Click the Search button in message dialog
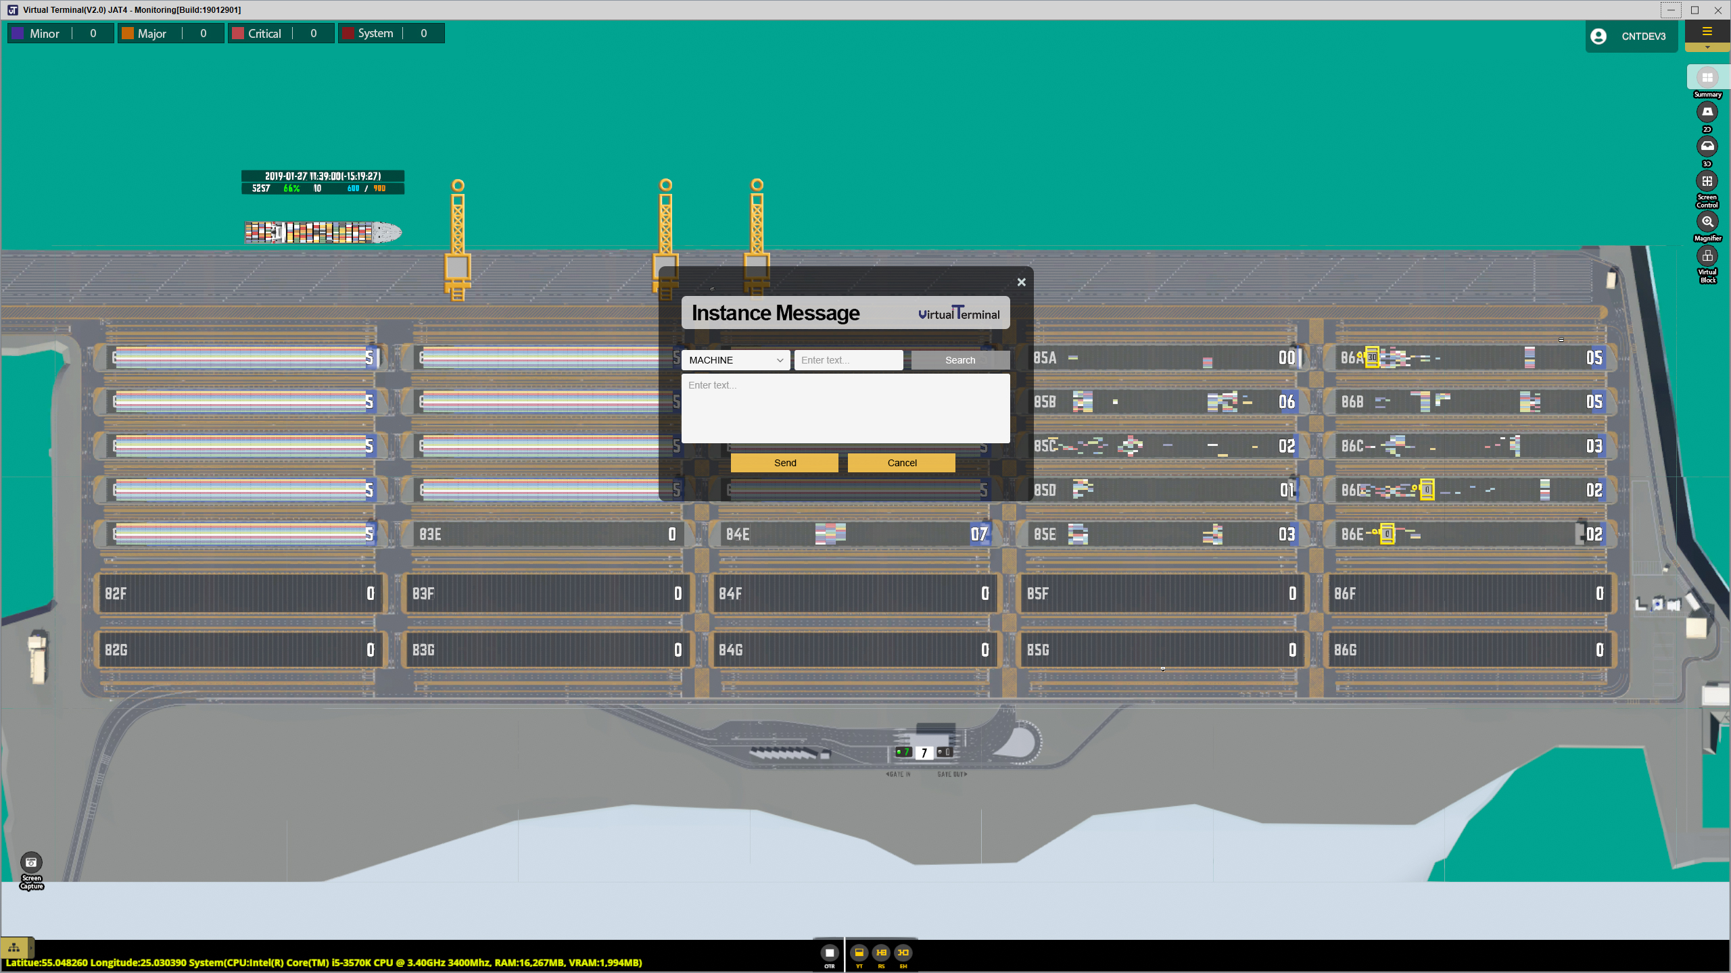1731x973 pixels. (960, 360)
